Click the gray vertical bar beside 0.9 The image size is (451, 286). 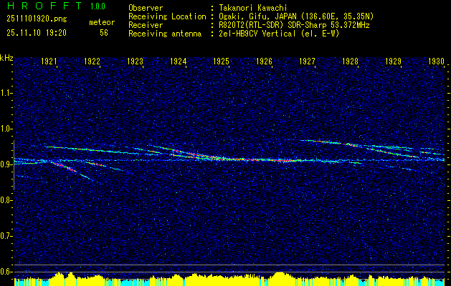14,165
